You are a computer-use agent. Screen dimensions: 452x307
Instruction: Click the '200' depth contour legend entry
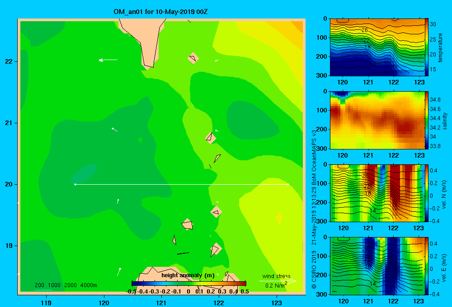click(x=39, y=285)
